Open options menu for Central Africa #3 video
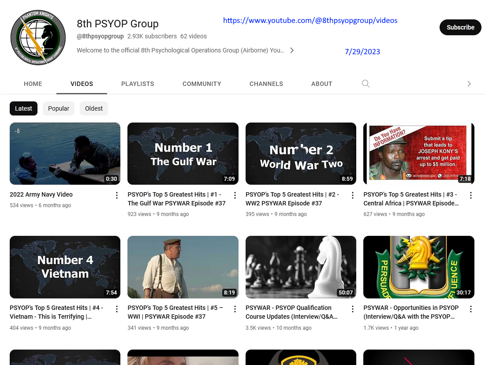Viewport: 485px width, 365px height. (470, 195)
